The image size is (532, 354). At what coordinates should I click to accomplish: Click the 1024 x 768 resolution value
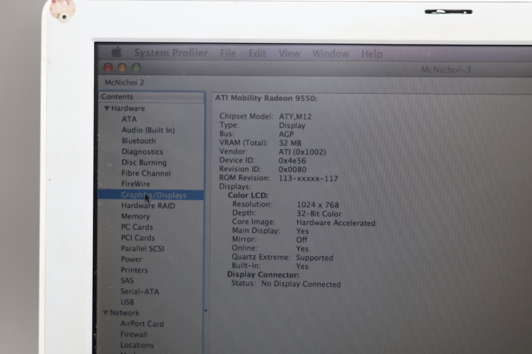[x=318, y=205]
